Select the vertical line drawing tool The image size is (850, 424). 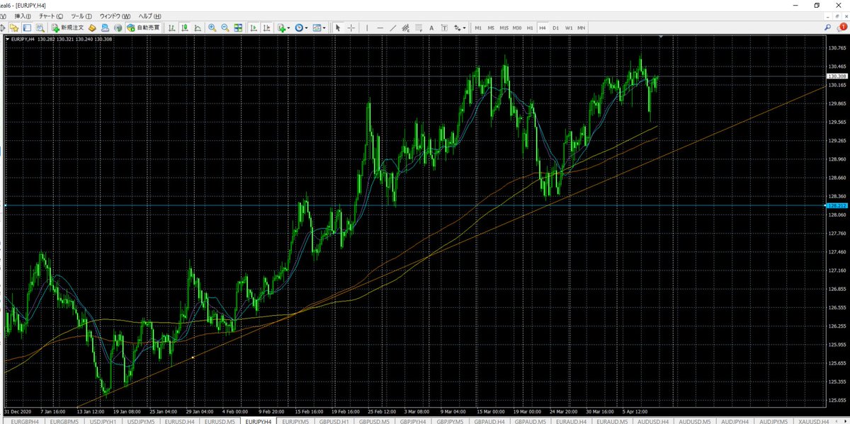[x=367, y=28]
